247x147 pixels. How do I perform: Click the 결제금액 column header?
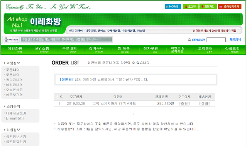click(x=161, y=97)
